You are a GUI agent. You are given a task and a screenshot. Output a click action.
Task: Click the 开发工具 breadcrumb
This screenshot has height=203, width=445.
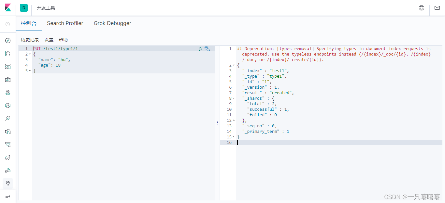pos(46,8)
